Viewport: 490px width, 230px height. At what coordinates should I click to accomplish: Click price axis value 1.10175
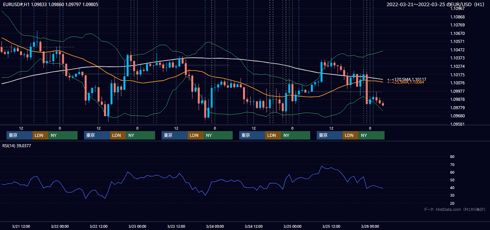[458, 75]
